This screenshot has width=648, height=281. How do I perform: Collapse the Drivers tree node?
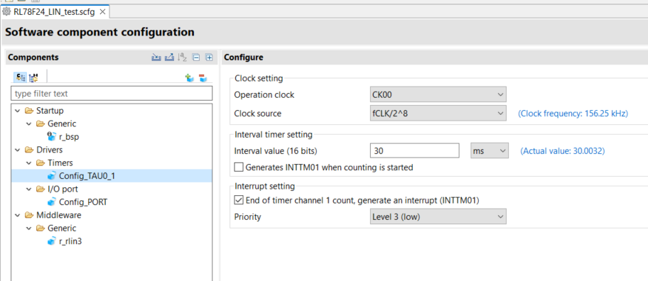[17, 150]
